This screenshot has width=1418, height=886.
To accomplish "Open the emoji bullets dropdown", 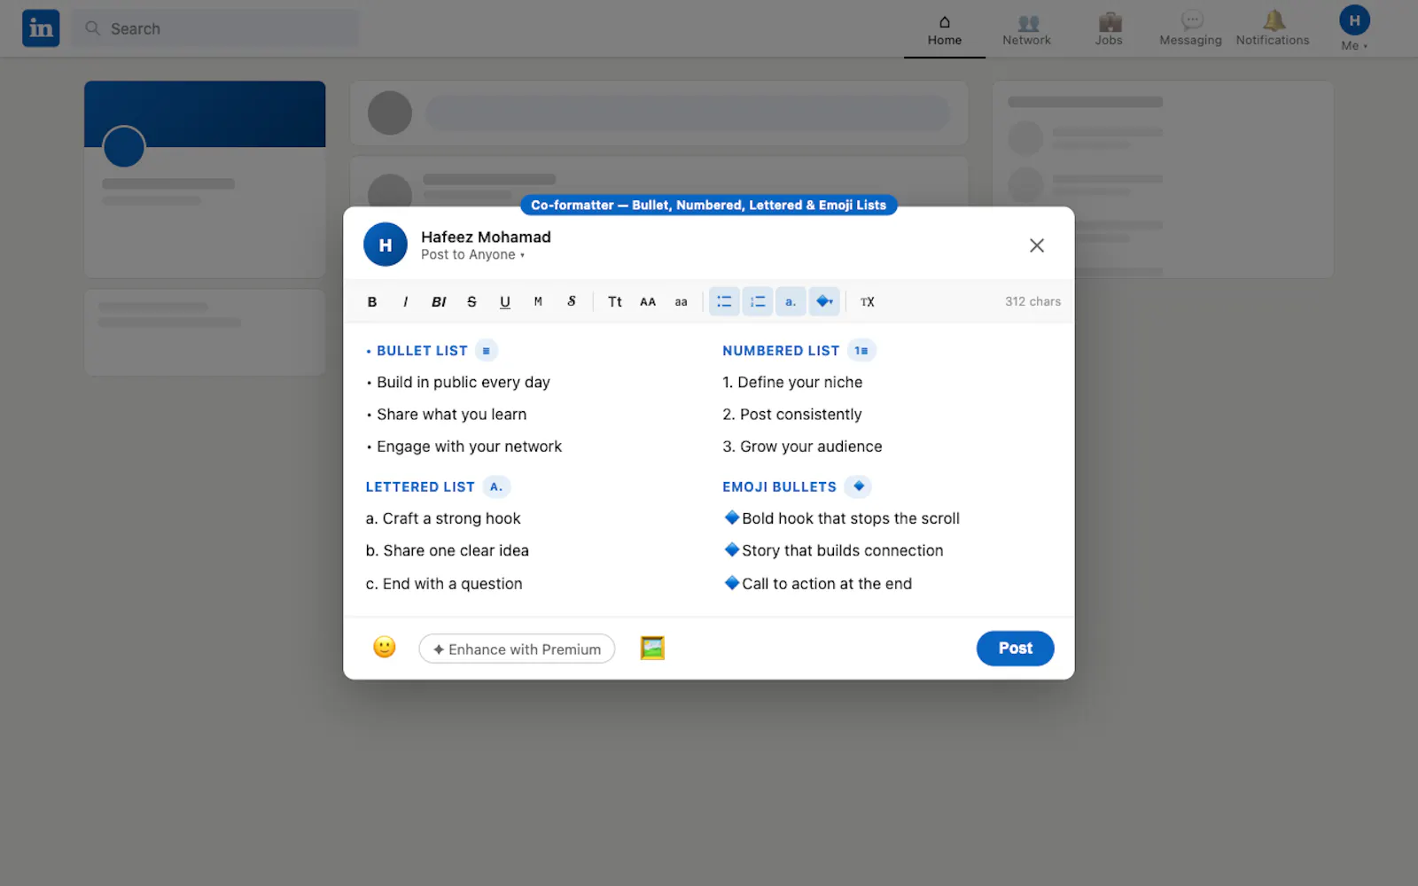I will (x=824, y=302).
